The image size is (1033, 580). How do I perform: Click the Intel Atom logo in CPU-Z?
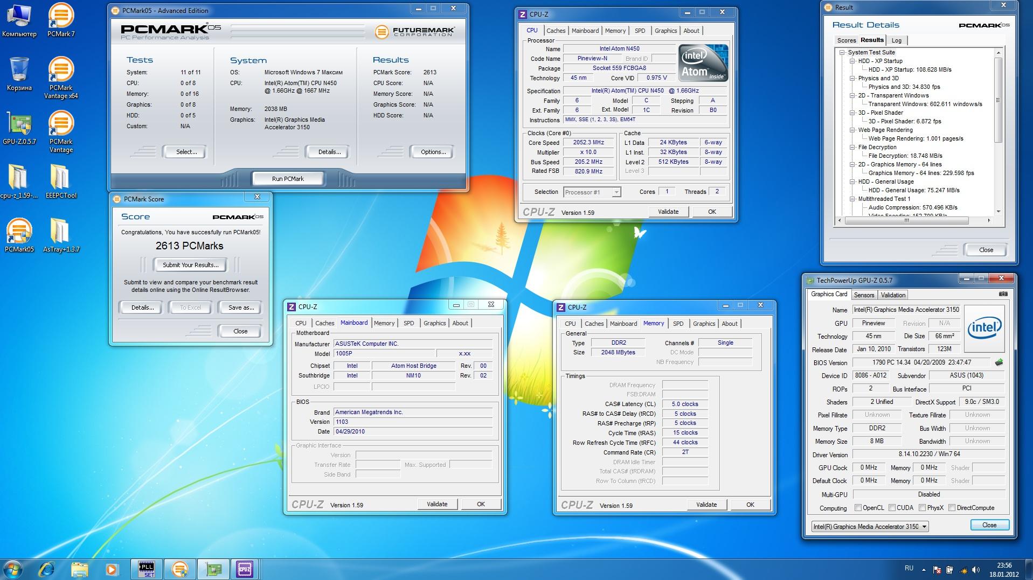pyautogui.click(x=703, y=62)
